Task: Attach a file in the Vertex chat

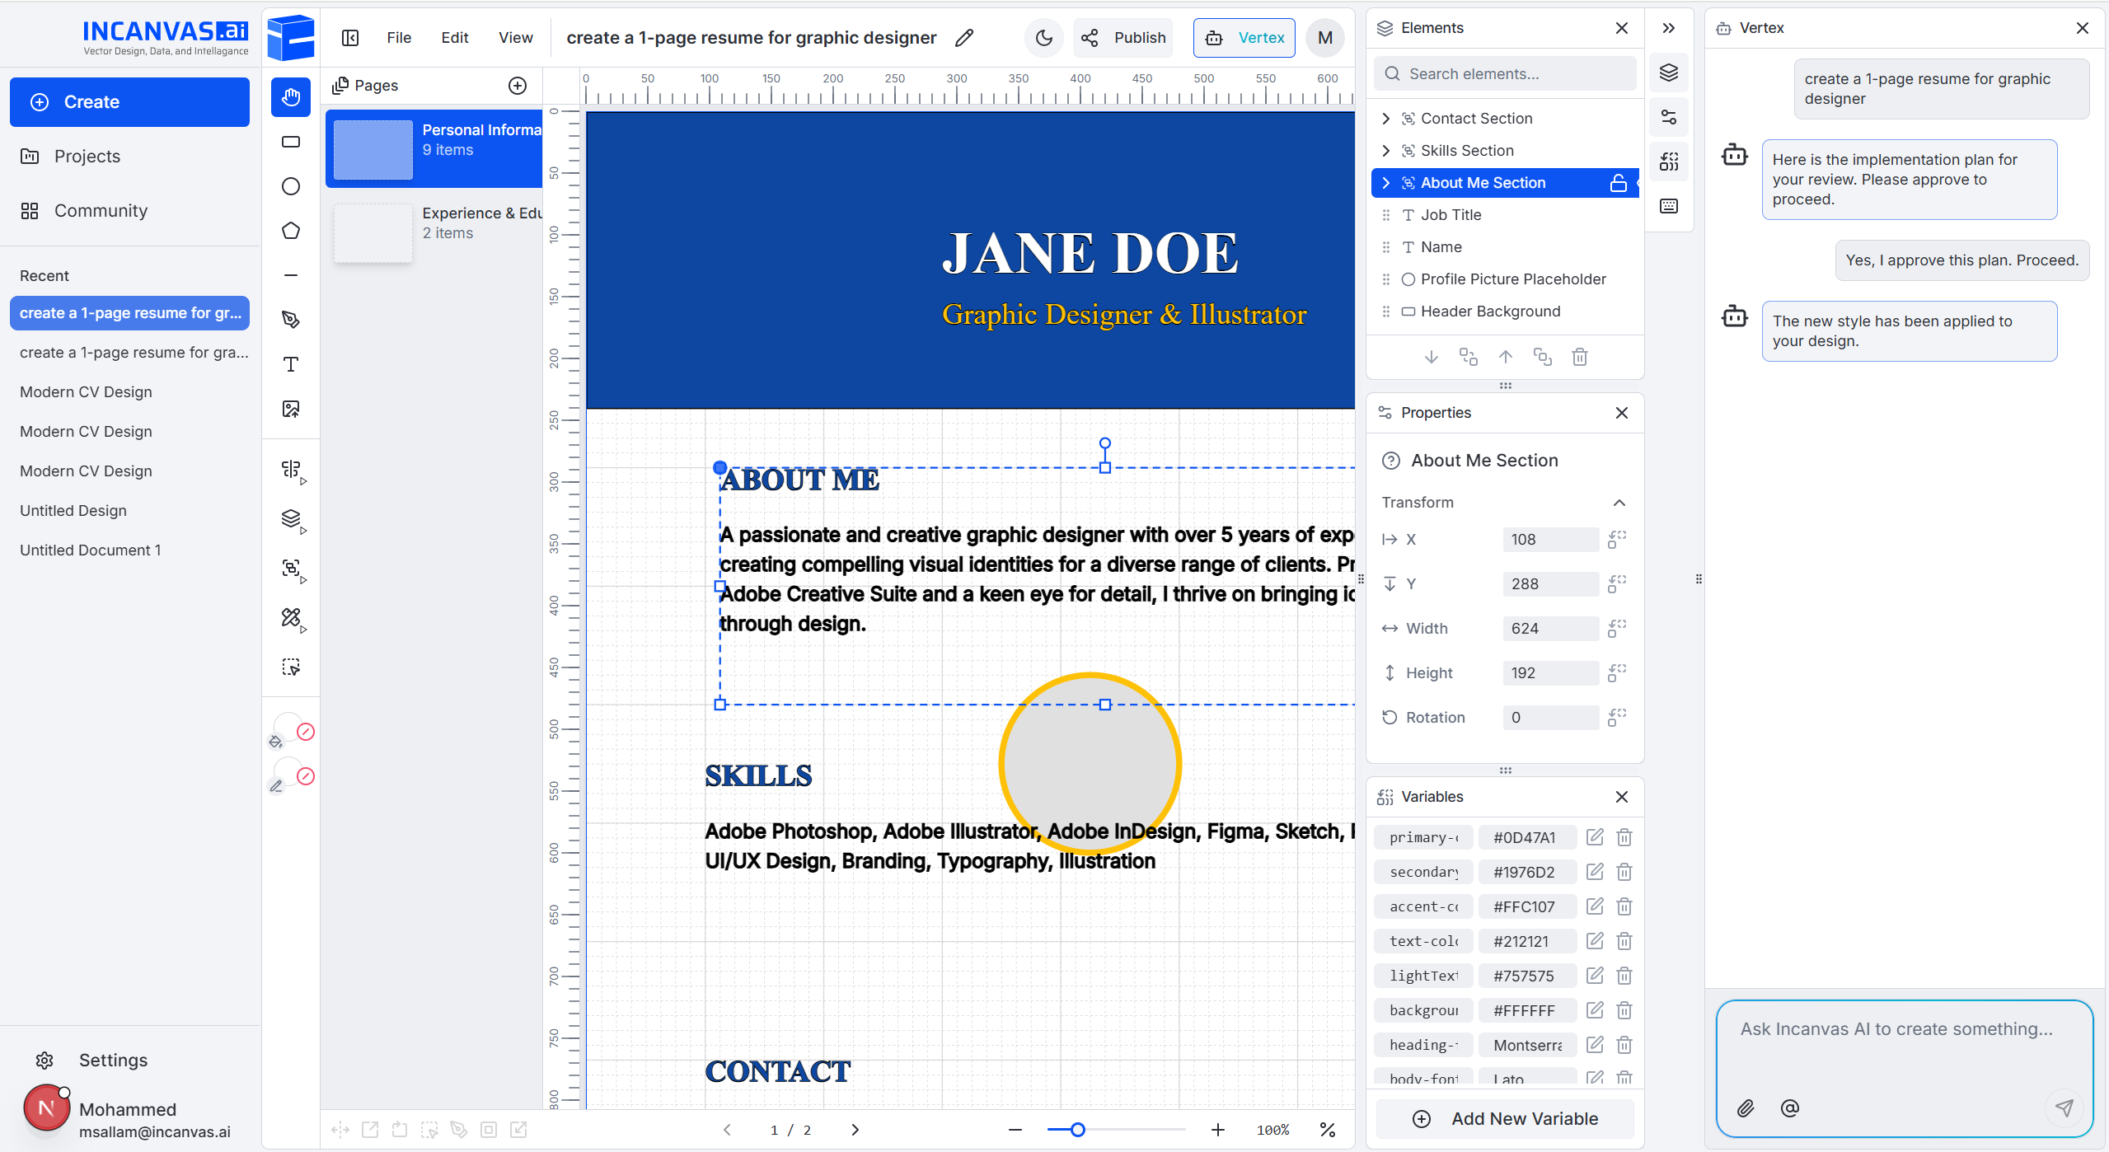Action: pos(1745,1108)
